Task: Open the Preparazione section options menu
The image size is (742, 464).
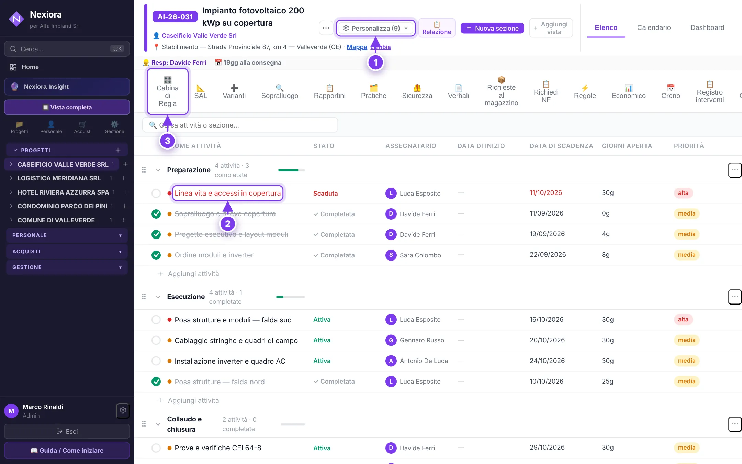Action: coord(734,170)
